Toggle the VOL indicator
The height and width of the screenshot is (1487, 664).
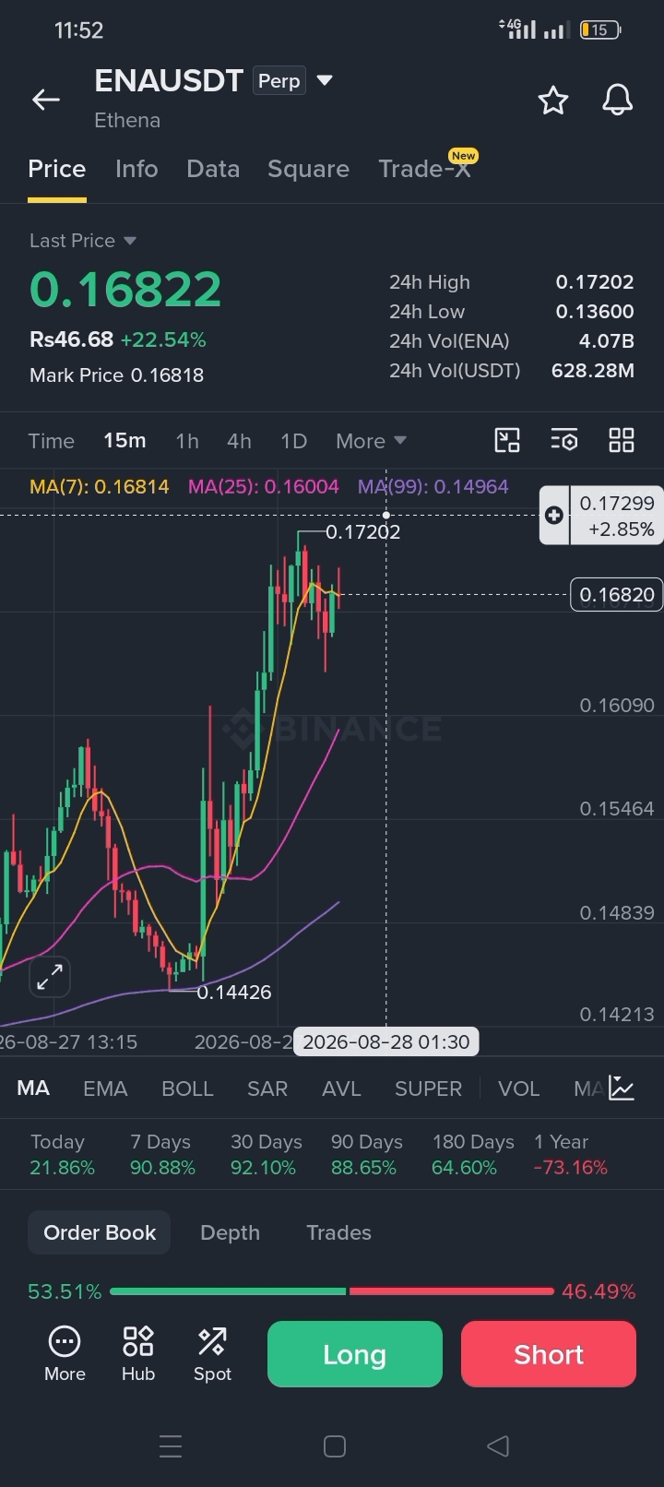pyautogui.click(x=518, y=1088)
